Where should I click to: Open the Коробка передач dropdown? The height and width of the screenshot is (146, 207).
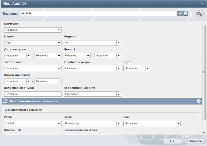click(92, 68)
